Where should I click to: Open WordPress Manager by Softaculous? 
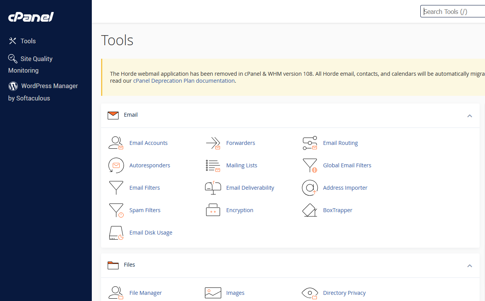pyautogui.click(x=49, y=86)
